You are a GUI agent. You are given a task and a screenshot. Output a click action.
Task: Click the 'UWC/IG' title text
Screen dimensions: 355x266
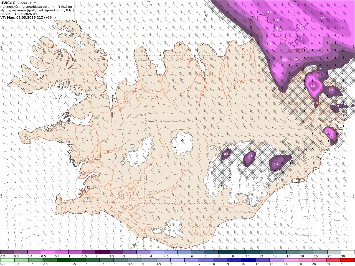point(8,3)
